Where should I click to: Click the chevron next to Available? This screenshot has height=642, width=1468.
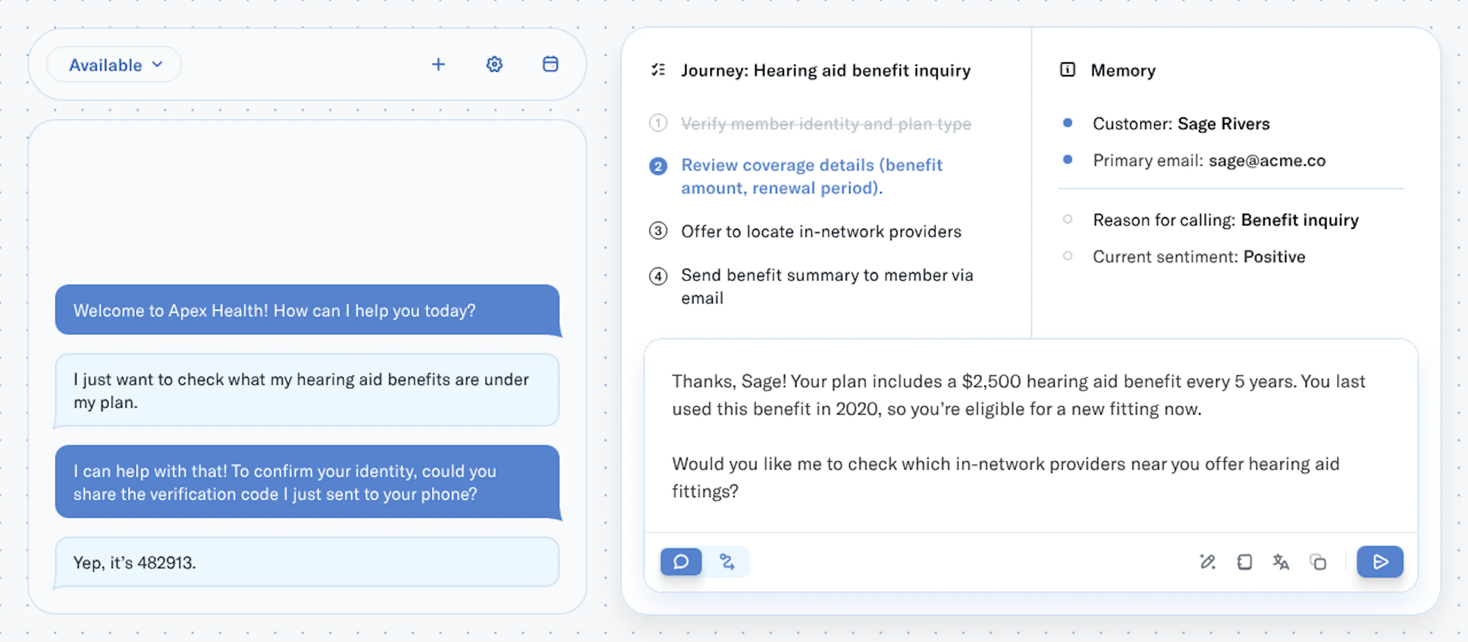pyautogui.click(x=157, y=65)
